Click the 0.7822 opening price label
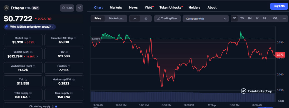This screenshot has width=289, height=108. (96, 39)
